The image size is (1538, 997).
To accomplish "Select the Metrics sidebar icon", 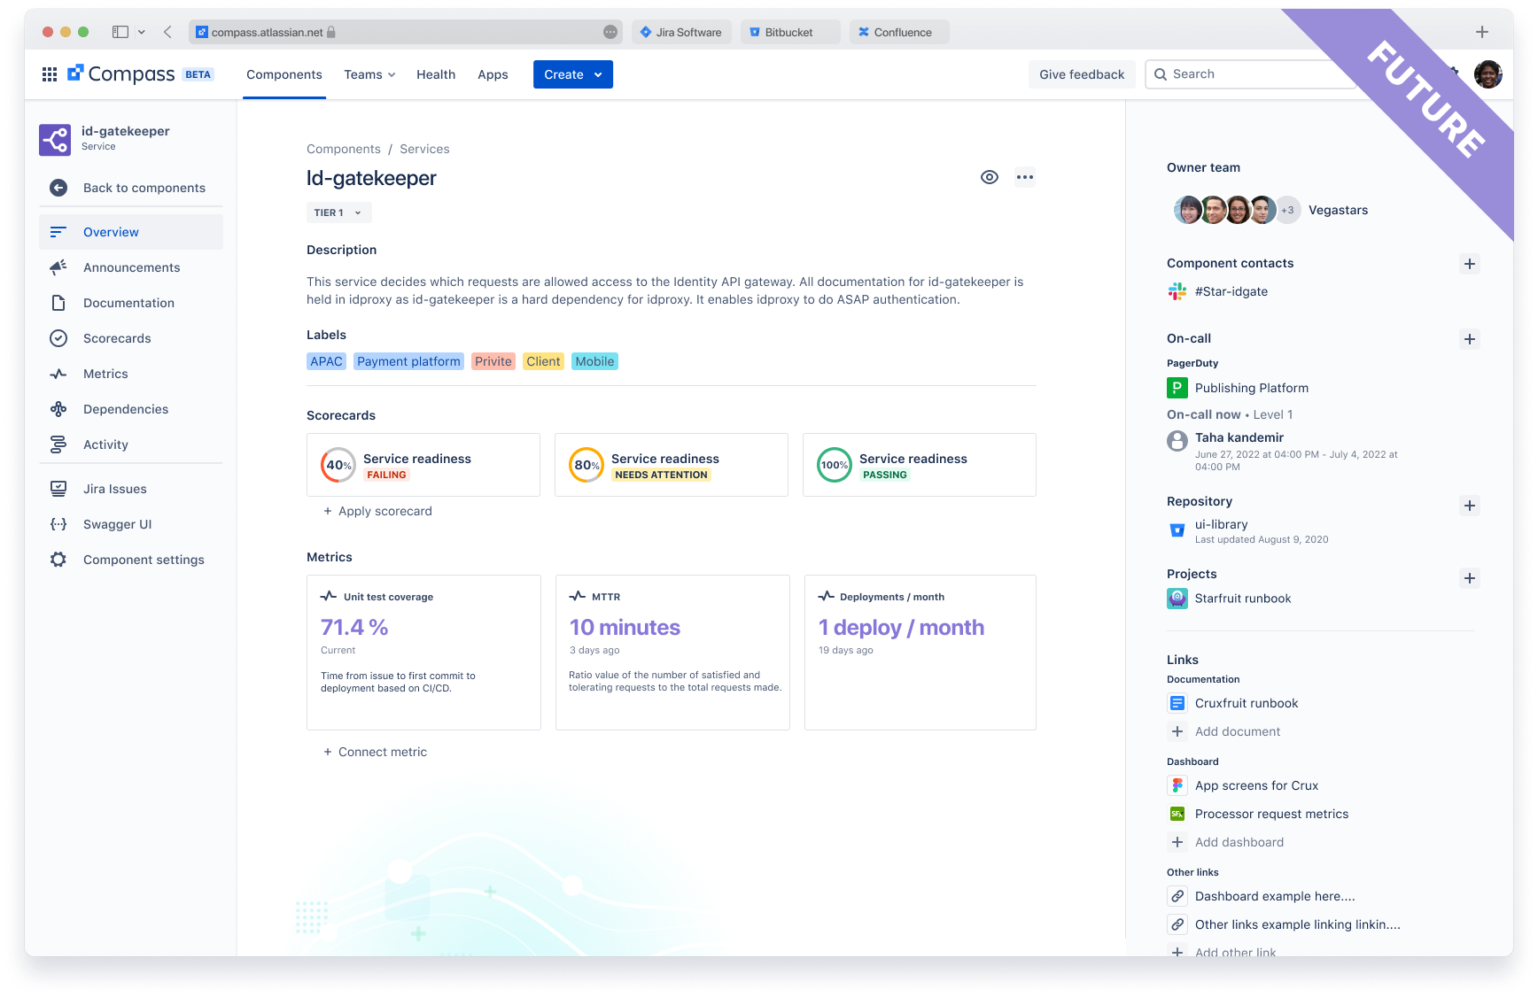I will click(x=58, y=373).
